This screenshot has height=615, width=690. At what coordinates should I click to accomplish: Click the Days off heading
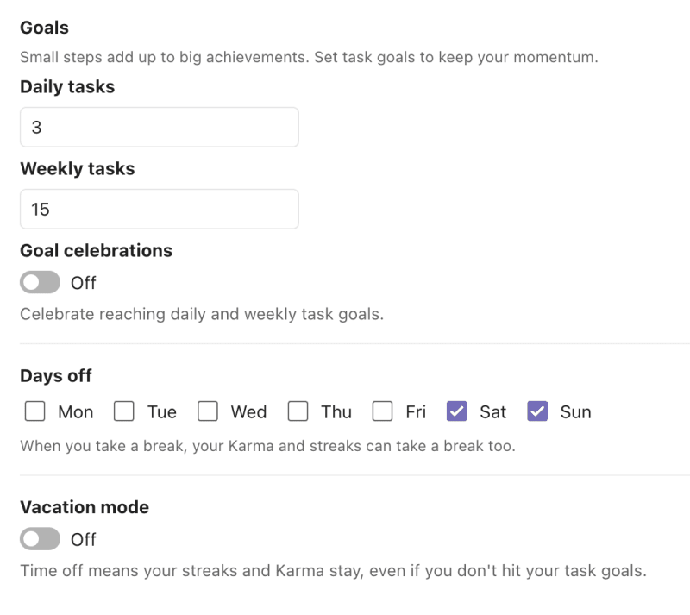click(55, 375)
